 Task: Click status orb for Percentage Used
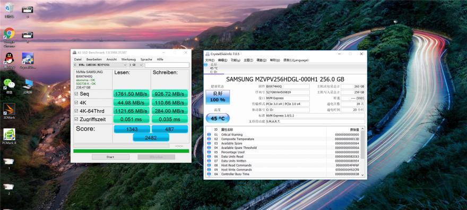209,152
